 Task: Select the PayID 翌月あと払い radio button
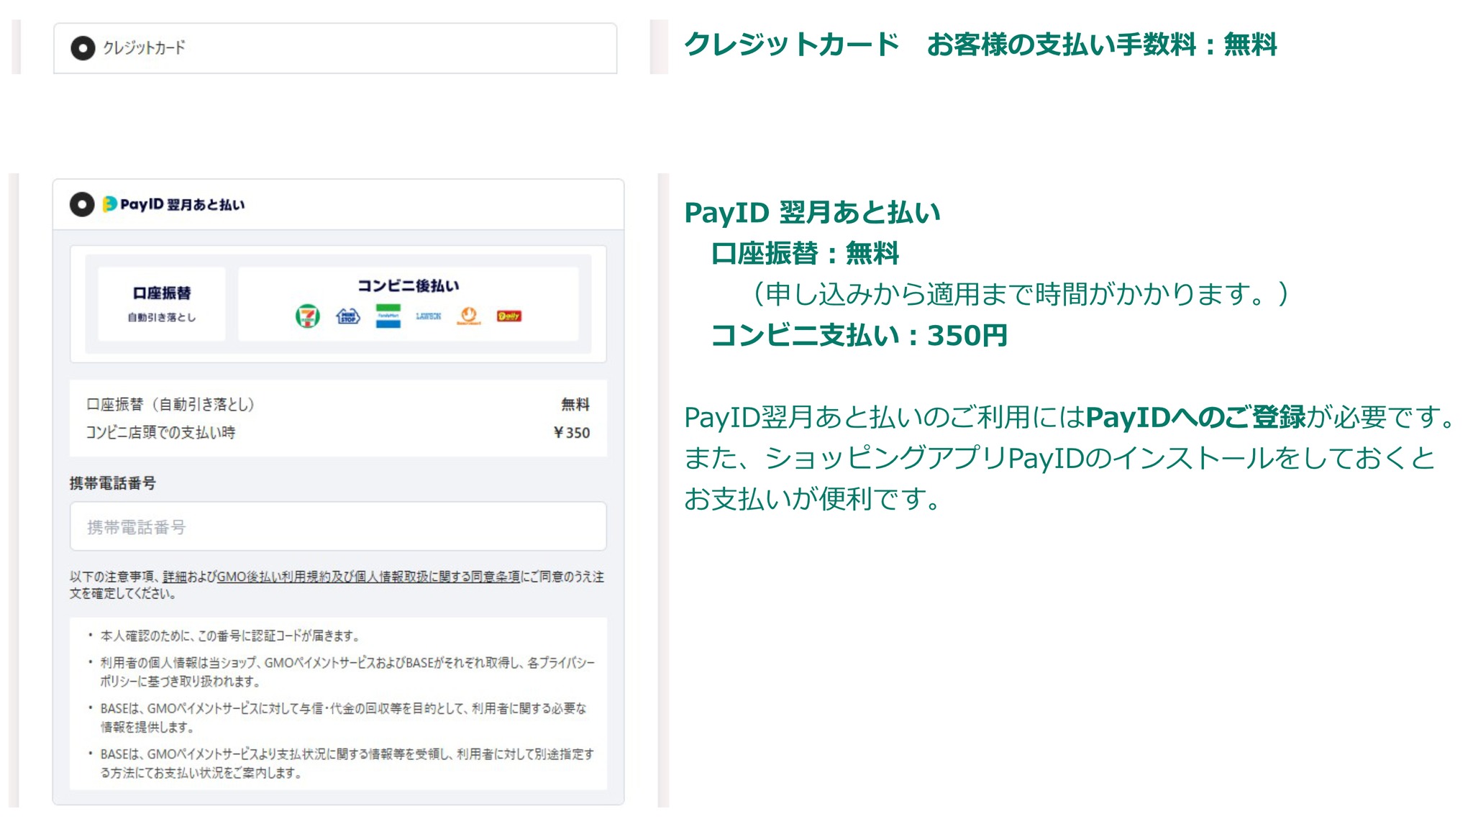(82, 204)
